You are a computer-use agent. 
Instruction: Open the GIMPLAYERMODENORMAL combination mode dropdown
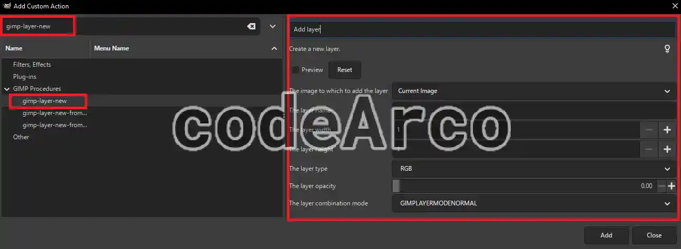click(534, 203)
